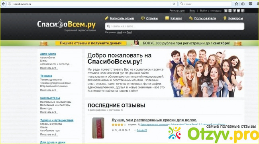The height and width of the screenshot is (144, 259).
Task: Open the Шины subcategory
Action: click(x=43, y=61)
